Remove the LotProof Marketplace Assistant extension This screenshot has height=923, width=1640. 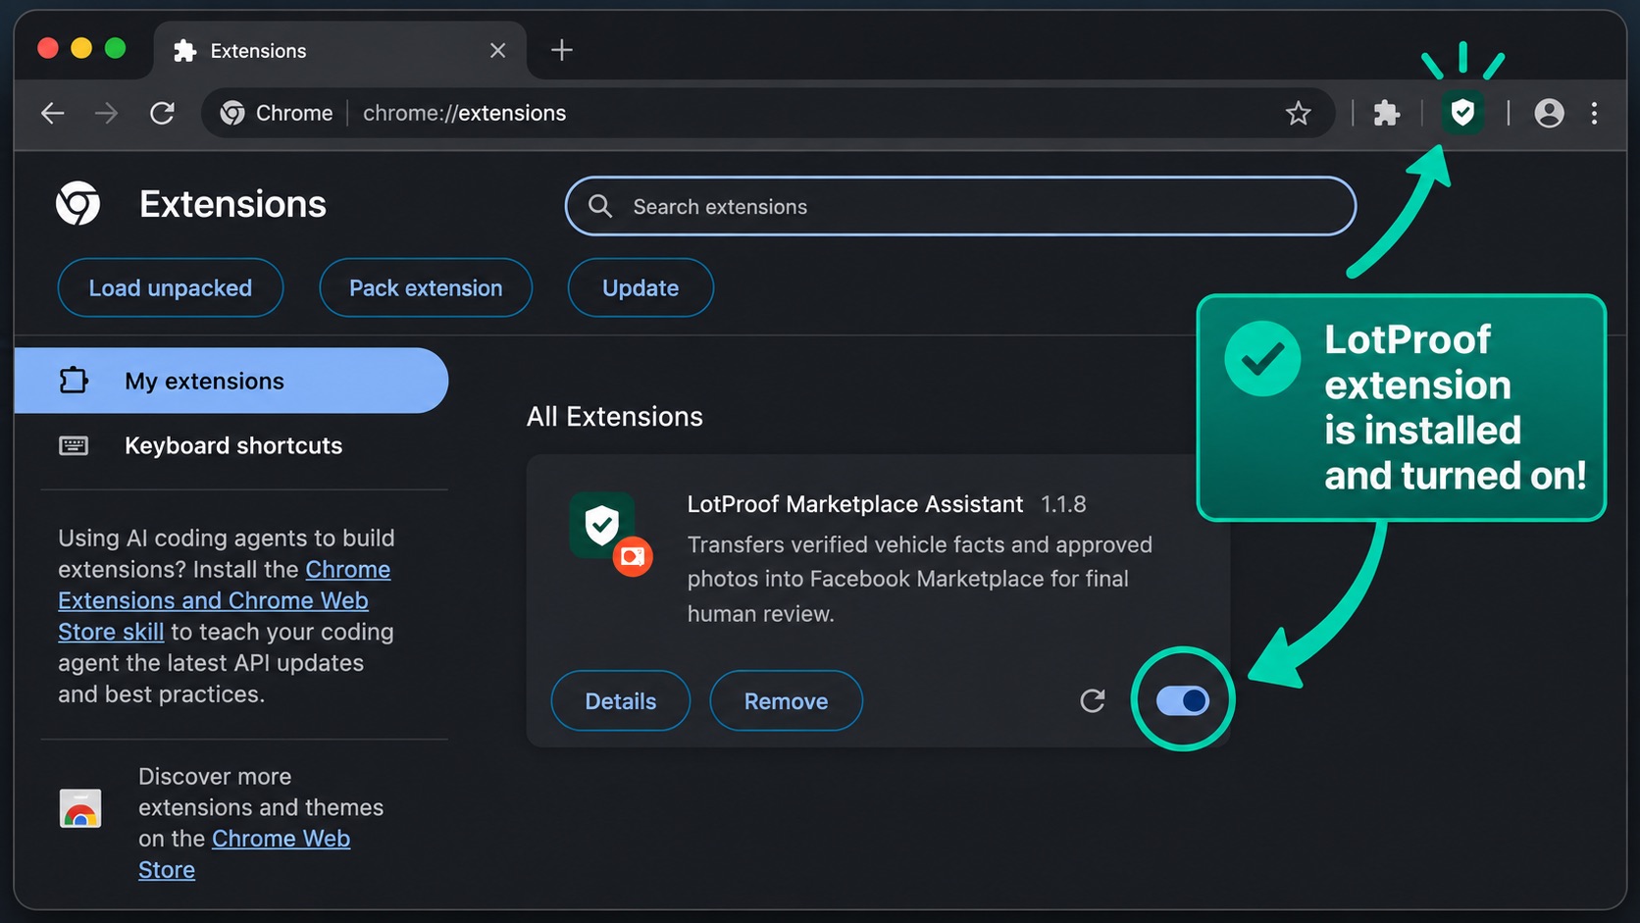click(x=786, y=700)
